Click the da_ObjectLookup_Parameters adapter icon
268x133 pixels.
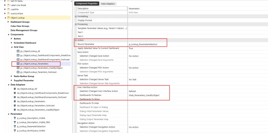(15, 102)
